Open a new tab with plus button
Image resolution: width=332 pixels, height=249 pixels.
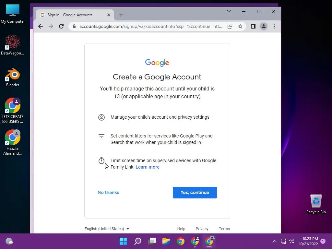pyautogui.click(x=121, y=15)
